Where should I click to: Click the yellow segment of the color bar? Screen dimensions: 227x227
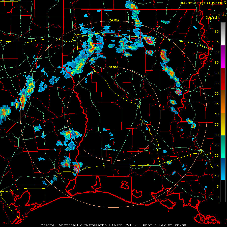coord(223,124)
